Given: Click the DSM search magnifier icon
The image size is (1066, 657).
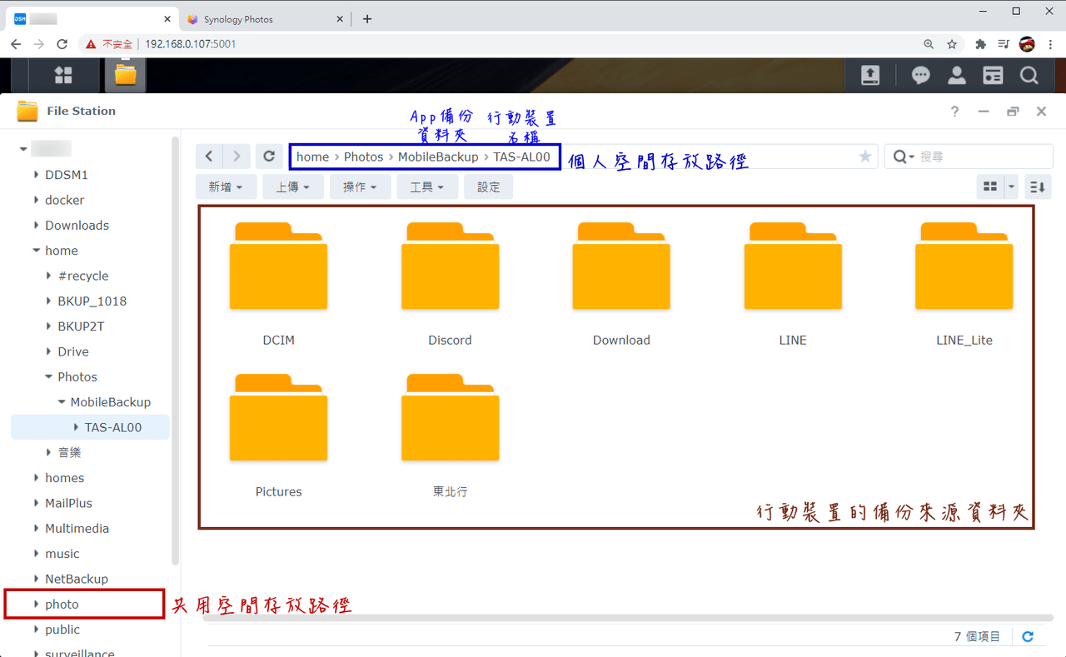Looking at the screenshot, I should click(1029, 76).
